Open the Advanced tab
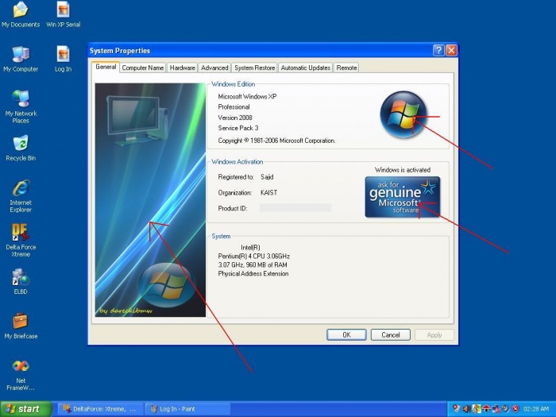The height and width of the screenshot is (417, 556). (x=214, y=68)
